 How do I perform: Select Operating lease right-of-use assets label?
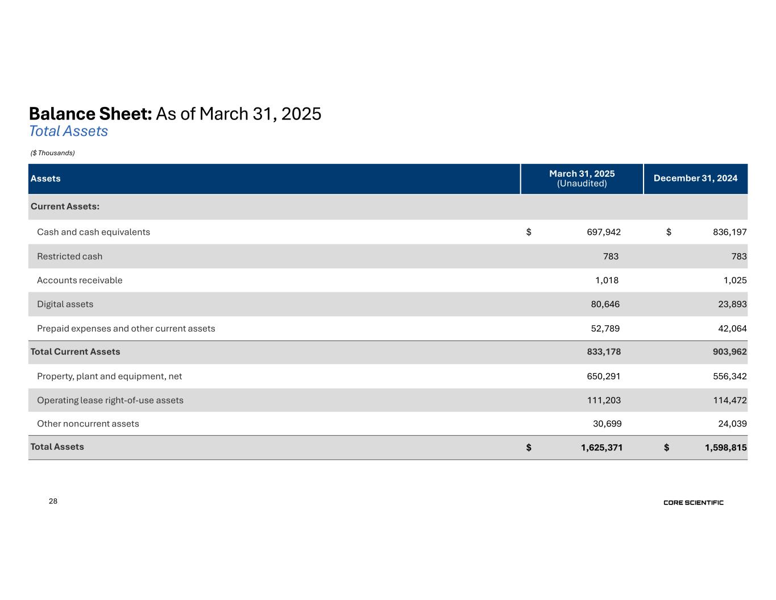(x=110, y=400)
